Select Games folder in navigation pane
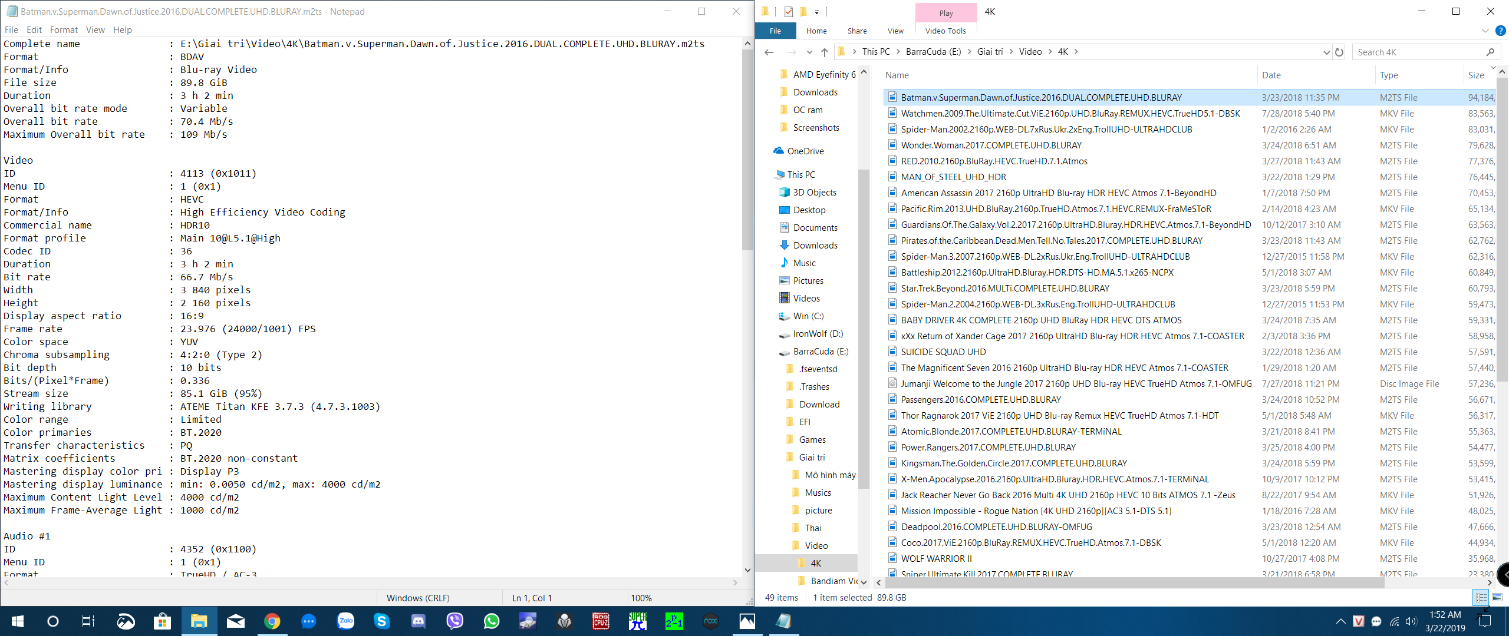Screen dimensions: 1509x636 812,440
